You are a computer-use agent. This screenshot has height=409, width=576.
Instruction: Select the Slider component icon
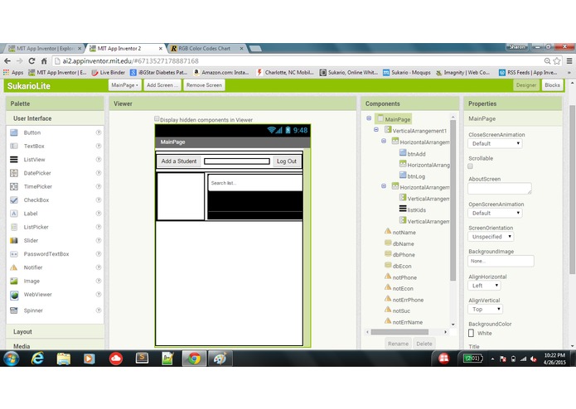coord(14,241)
